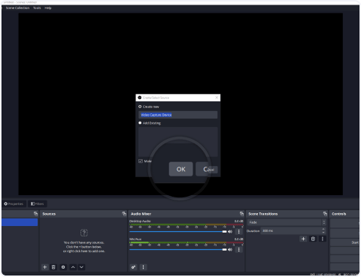
Task: Remove selected source with trash icon
Action: click(x=53, y=267)
